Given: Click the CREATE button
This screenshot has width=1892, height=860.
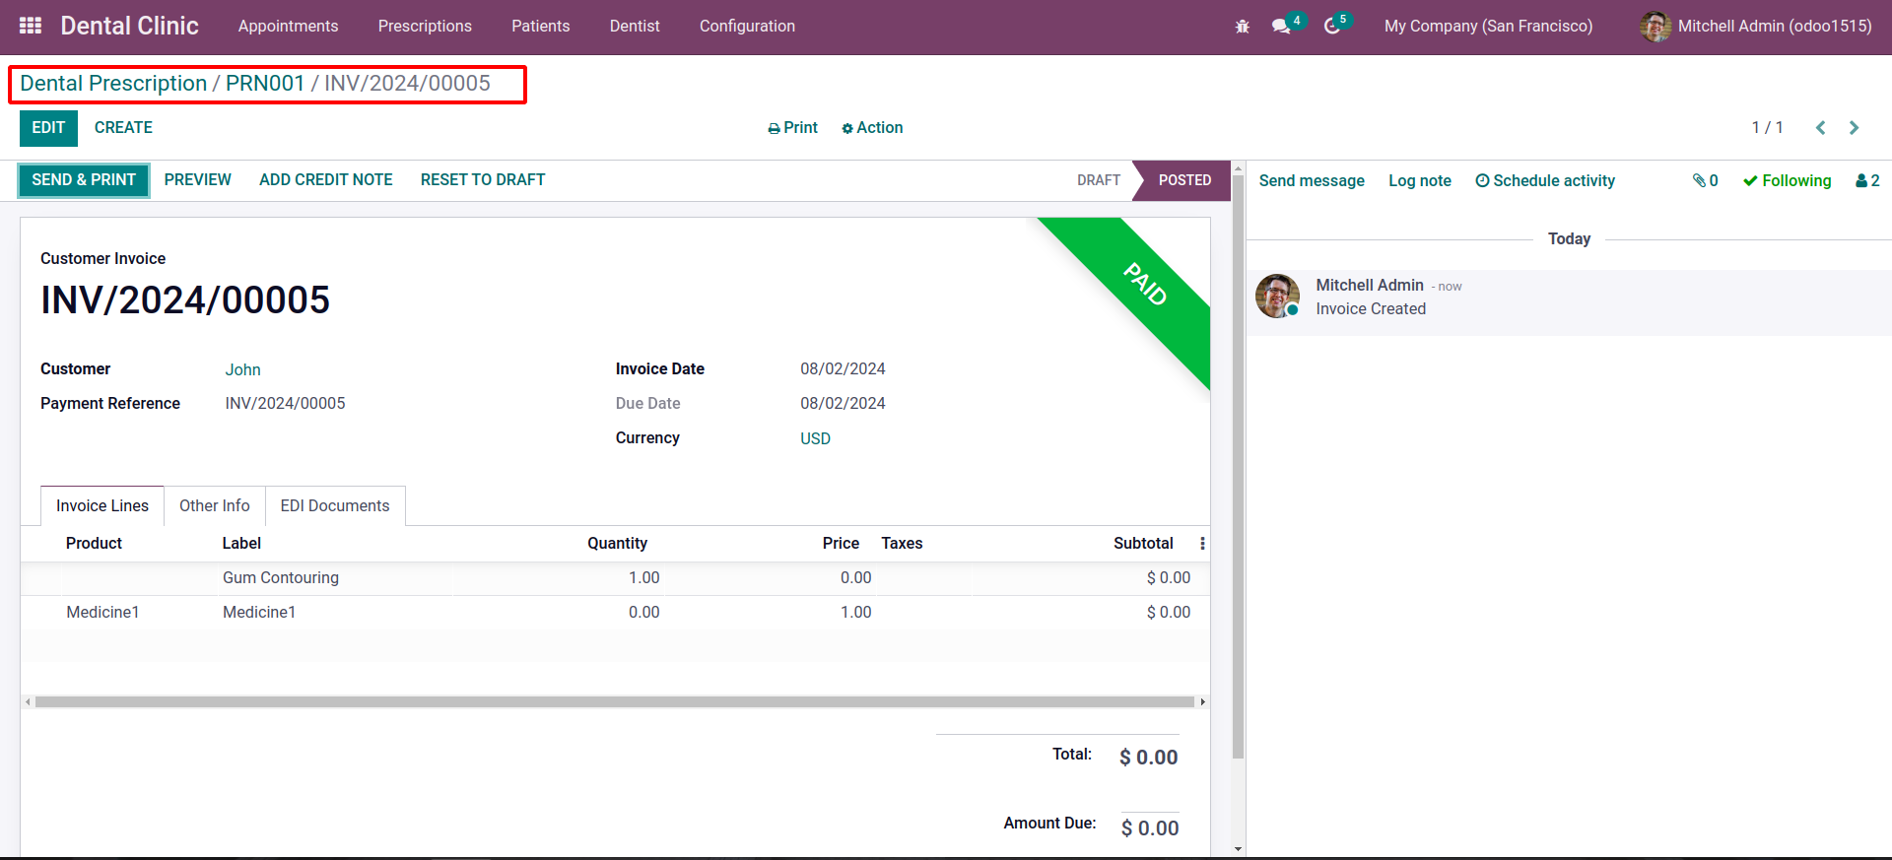Looking at the screenshot, I should point(123,128).
